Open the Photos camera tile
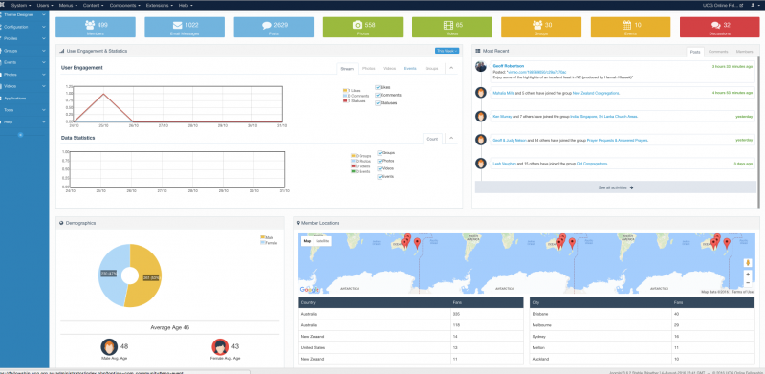This screenshot has height=374, width=765. click(x=362, y=28)
